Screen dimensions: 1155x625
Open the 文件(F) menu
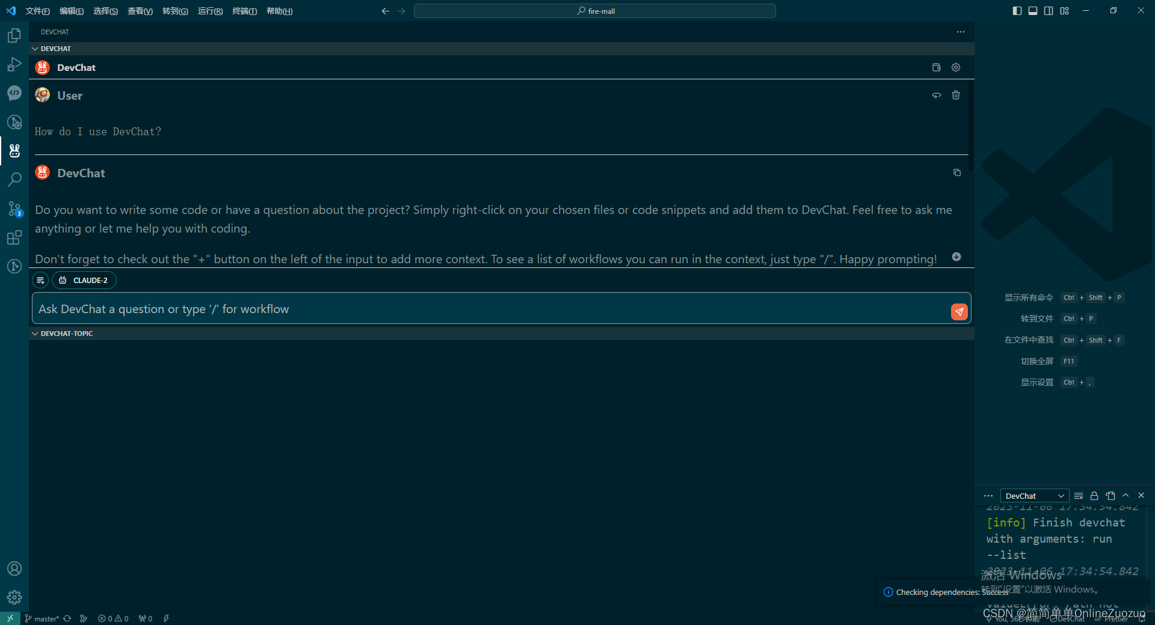click(38, 11)
